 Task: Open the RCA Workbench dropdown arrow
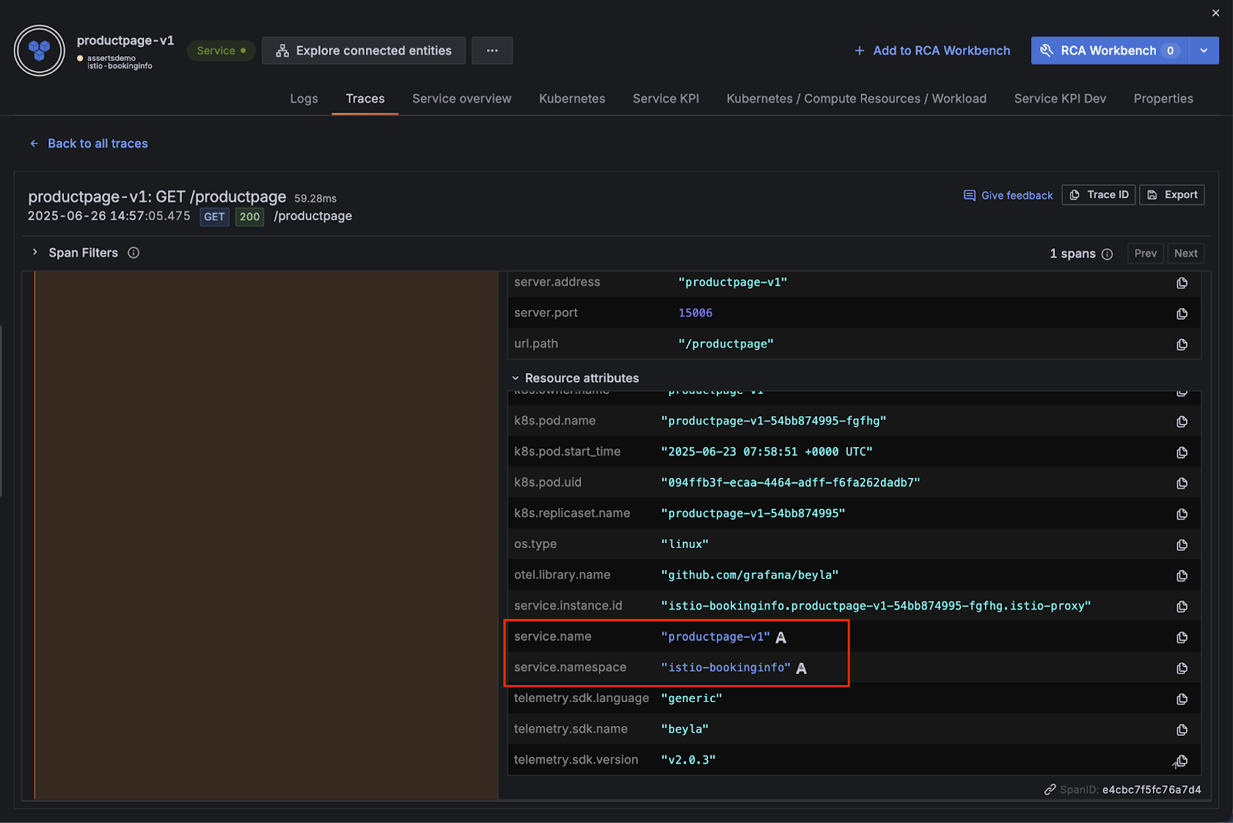[1204, 51]
